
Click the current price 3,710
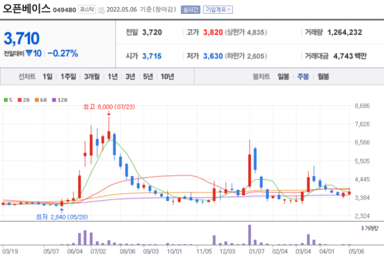22,38
